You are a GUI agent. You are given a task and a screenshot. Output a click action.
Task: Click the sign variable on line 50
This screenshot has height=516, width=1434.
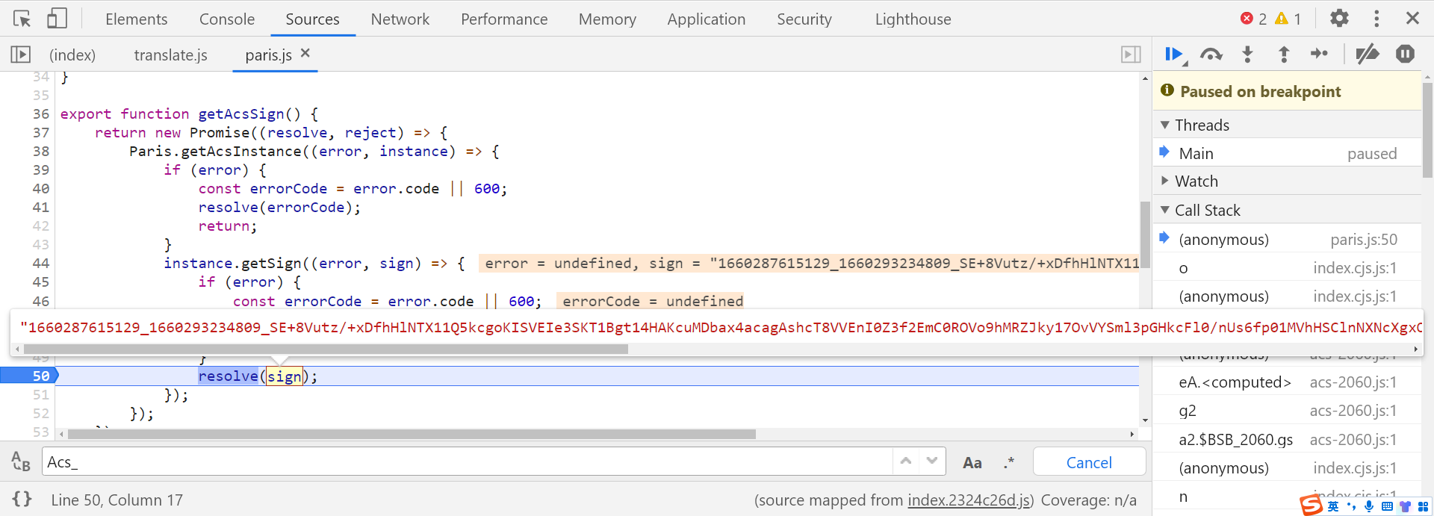284,376
